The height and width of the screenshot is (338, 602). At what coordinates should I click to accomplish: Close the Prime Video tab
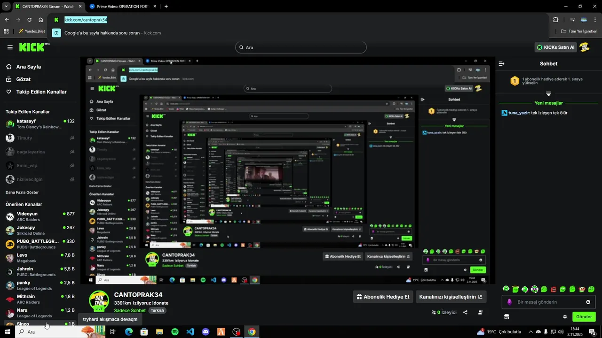tap(155, 6)
